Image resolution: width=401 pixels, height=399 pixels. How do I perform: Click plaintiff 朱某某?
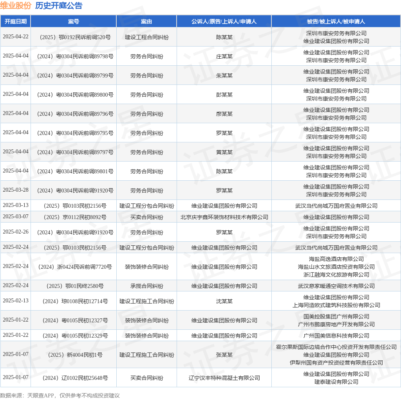tap(224, 75)
